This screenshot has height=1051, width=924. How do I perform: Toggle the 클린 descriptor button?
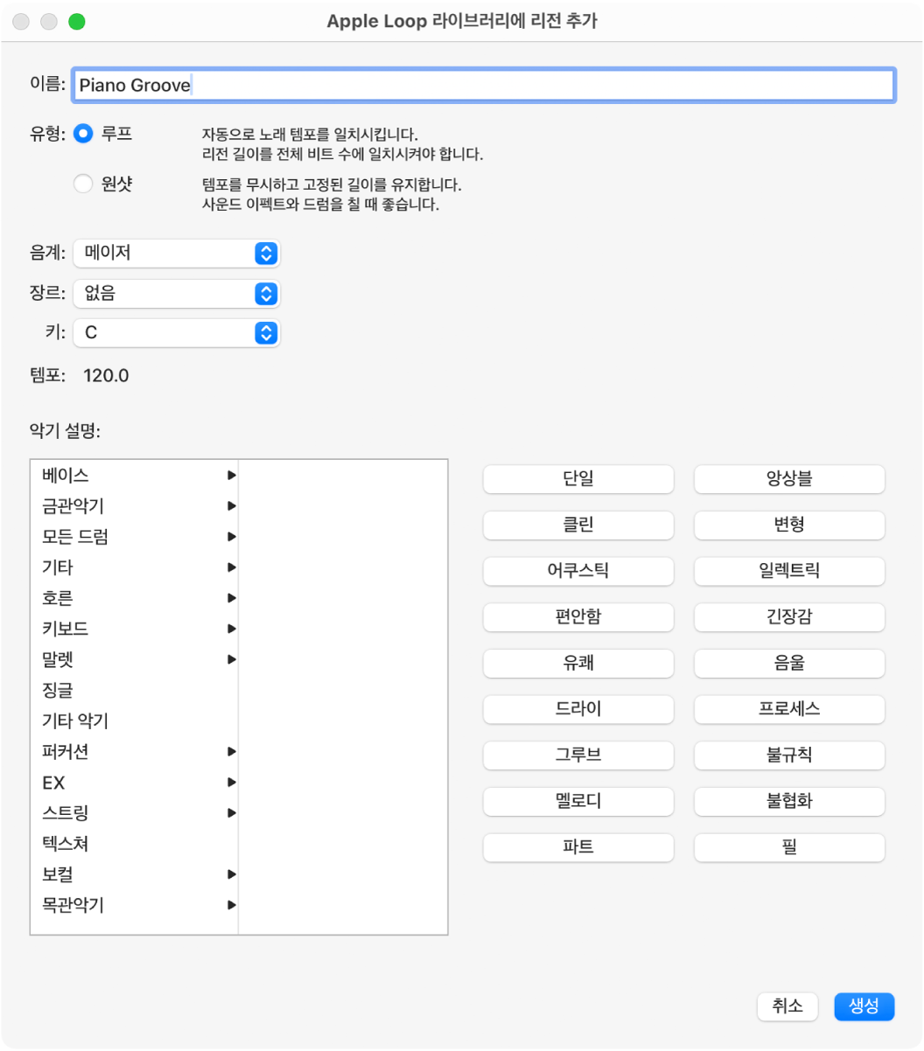click(x=578, y=525)
